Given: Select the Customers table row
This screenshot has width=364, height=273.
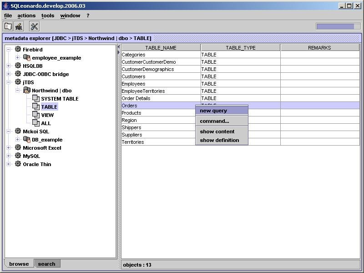Looking at the screenshot, I should point(241,76).
